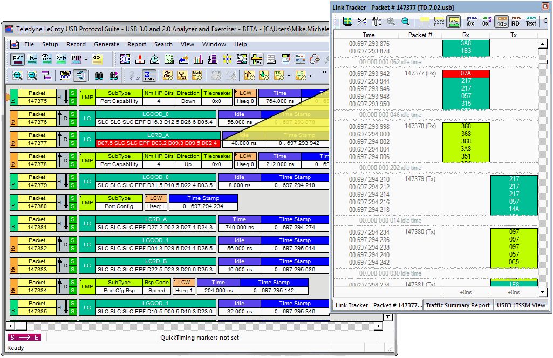The image size is (553, 358).
Task: Click the bar chart statistics icon
Action: pos(198,59)
